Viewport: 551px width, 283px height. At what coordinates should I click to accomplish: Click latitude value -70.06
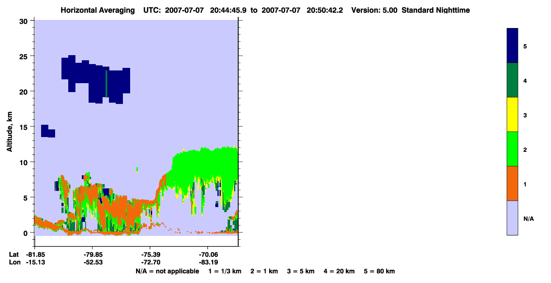(x=208, y=254)
